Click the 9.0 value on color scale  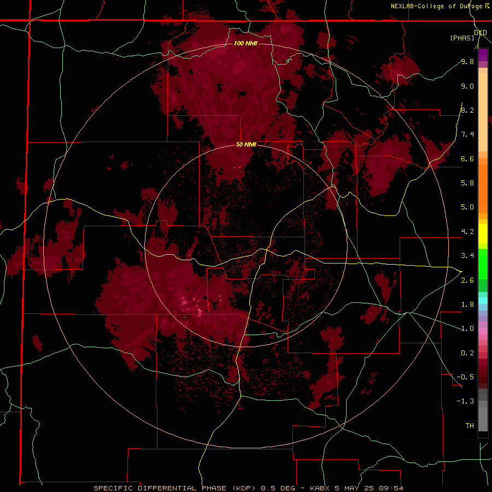point(467,86)
